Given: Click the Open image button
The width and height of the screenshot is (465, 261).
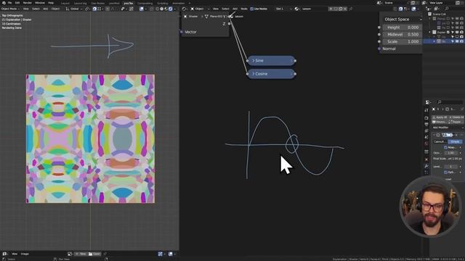Looking at the screenshot, I should pyautogui.click(x=94, y=254).
